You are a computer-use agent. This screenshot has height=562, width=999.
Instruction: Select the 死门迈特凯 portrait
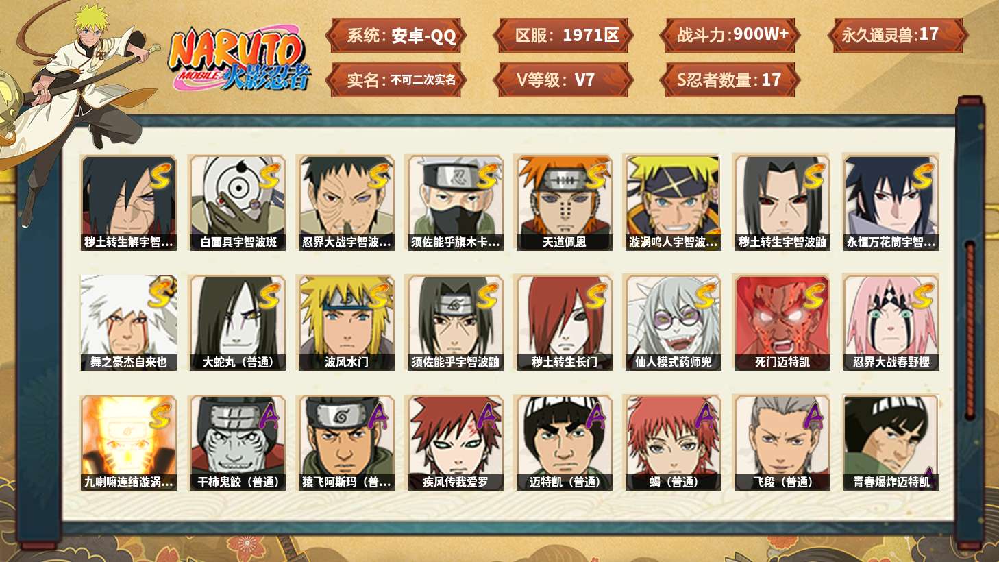(782, 323)
